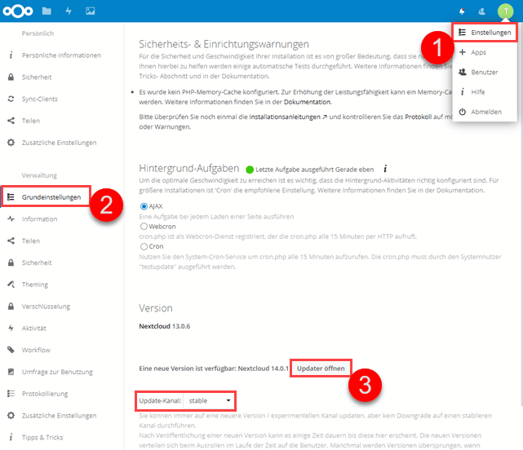Choose Einstellungen in the user menu
Image resolution: width=523 pixels, height=450 pixels.
pyautogui.click(x=485, y=33)
